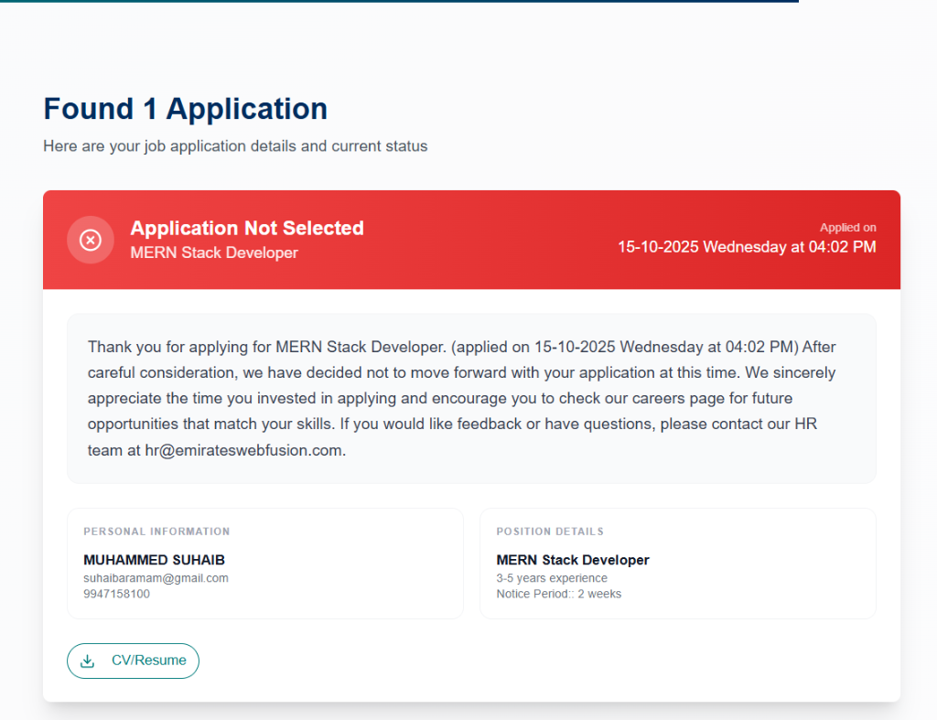Viewport: 937px width, 720px height.
Task: Click the download icon on CV/Resume button
Action: (87, 660)
